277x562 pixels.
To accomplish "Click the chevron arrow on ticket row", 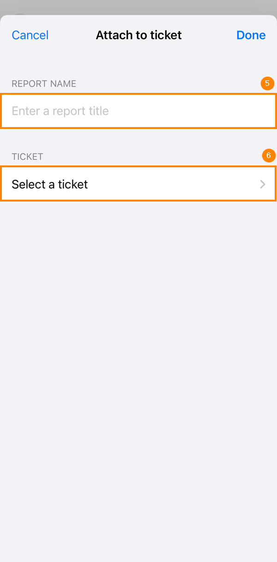I will click(263, 184).
